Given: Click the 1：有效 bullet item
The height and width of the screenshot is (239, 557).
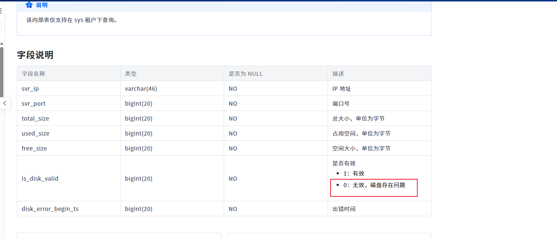Looking at the screenshot, I should (x=353, y=173).
